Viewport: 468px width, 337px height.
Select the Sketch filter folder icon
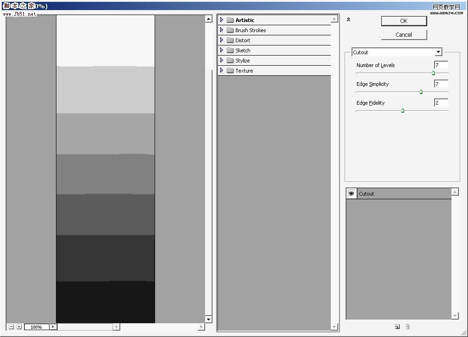click(230, 50)
